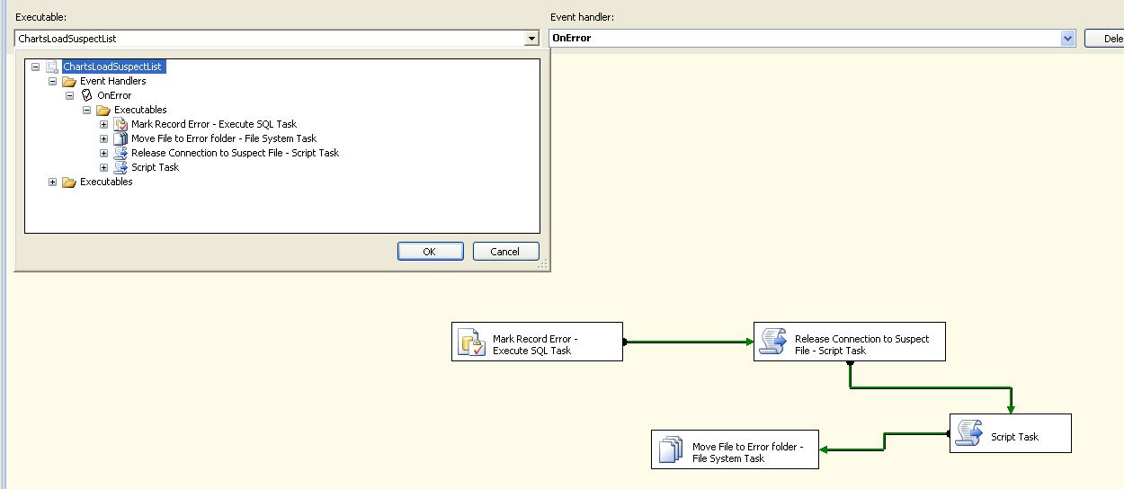Click the Release Connection script icon on canvas
Screen dimensions: 1124x489
click(x=773, y=342)
